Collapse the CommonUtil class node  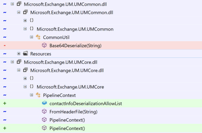[x=31, y=37]
